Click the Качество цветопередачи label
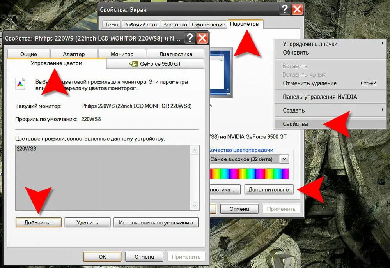Viewport: 390px width, 268px height. pos(241,150)
